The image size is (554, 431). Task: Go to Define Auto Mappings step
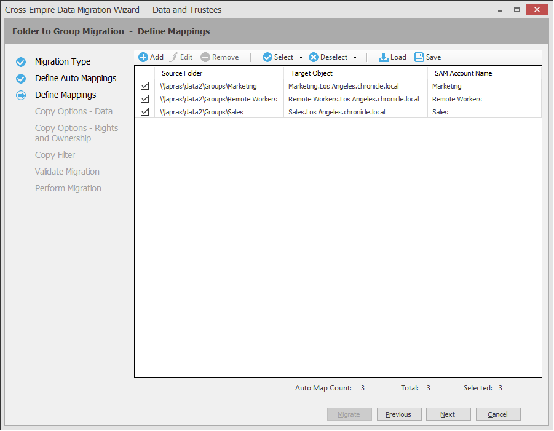[76, 79]
